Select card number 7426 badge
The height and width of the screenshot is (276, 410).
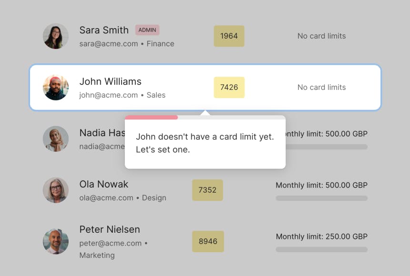(x=229, y=88)
